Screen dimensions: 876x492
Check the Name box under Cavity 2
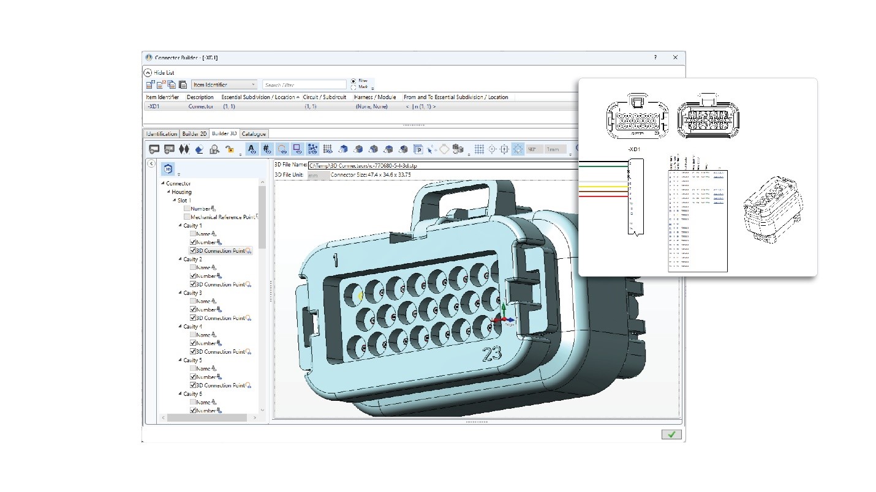pos(194,267)
